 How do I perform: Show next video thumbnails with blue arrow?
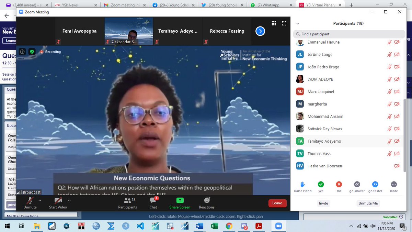point(260,31)
